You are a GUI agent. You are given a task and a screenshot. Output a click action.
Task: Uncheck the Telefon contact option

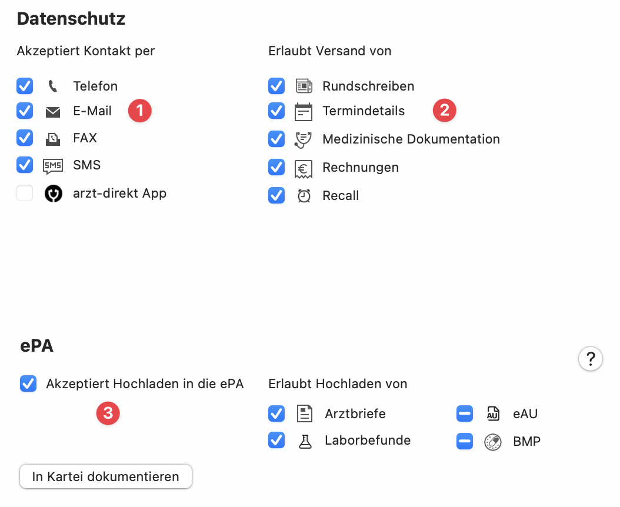coord(25,86)
